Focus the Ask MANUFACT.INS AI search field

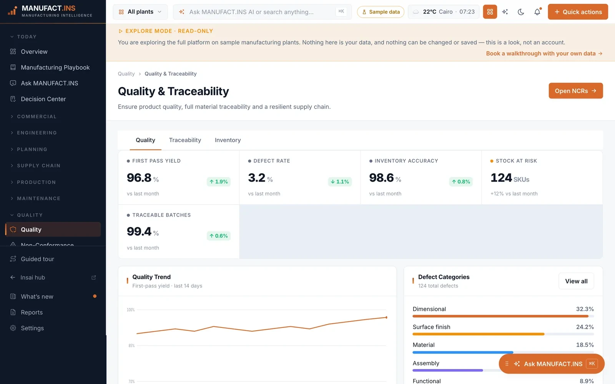point(262,12)
